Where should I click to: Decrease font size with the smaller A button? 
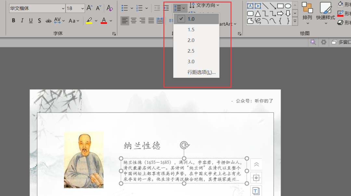[x=98, y=8]
